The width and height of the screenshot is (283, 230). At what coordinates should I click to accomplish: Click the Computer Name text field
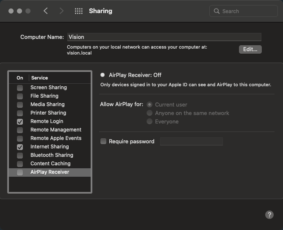click(x=164, y=37)
